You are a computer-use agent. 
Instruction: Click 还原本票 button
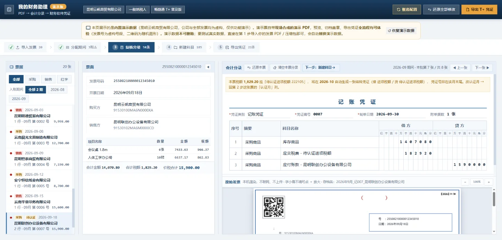pos(256,67)
